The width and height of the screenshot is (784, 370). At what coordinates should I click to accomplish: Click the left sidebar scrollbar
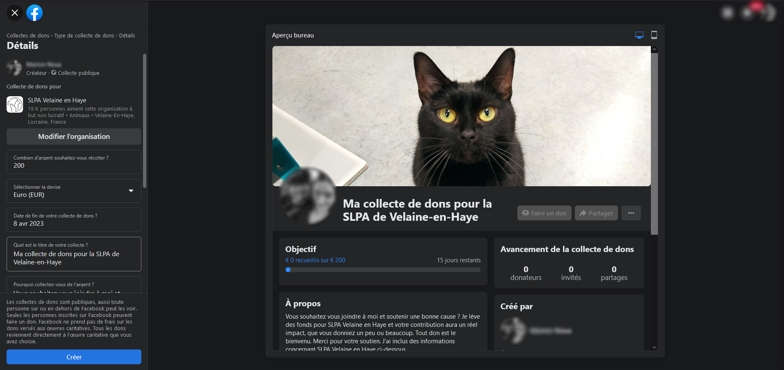145,121
